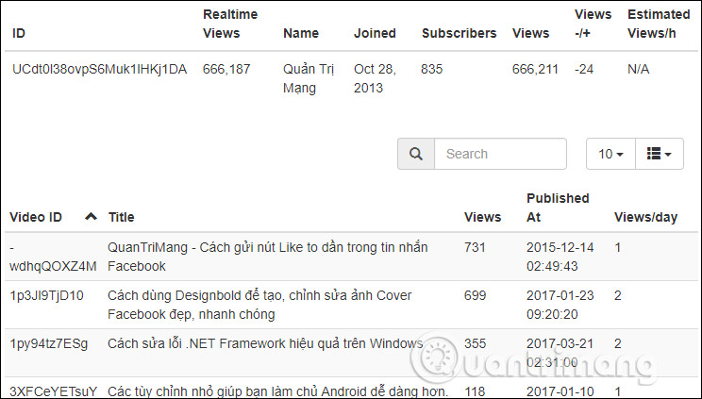702x399 pixels.
Task: Select title about gửi nút Like Facebook
Action: [268, 258]
